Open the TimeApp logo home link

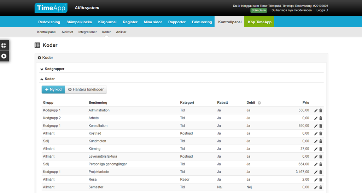point(51,8)
